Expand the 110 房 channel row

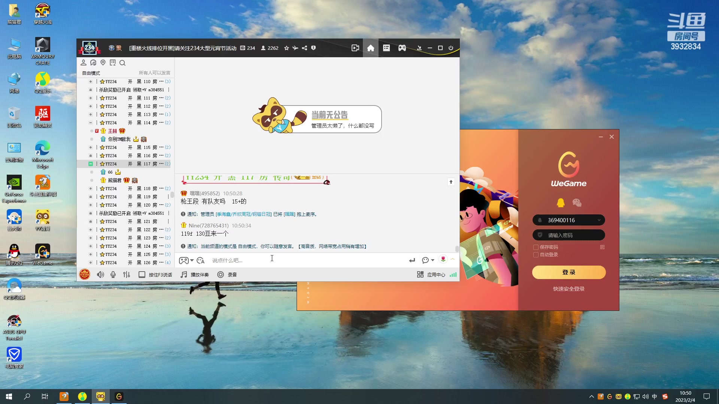click(x=90, y=82)
